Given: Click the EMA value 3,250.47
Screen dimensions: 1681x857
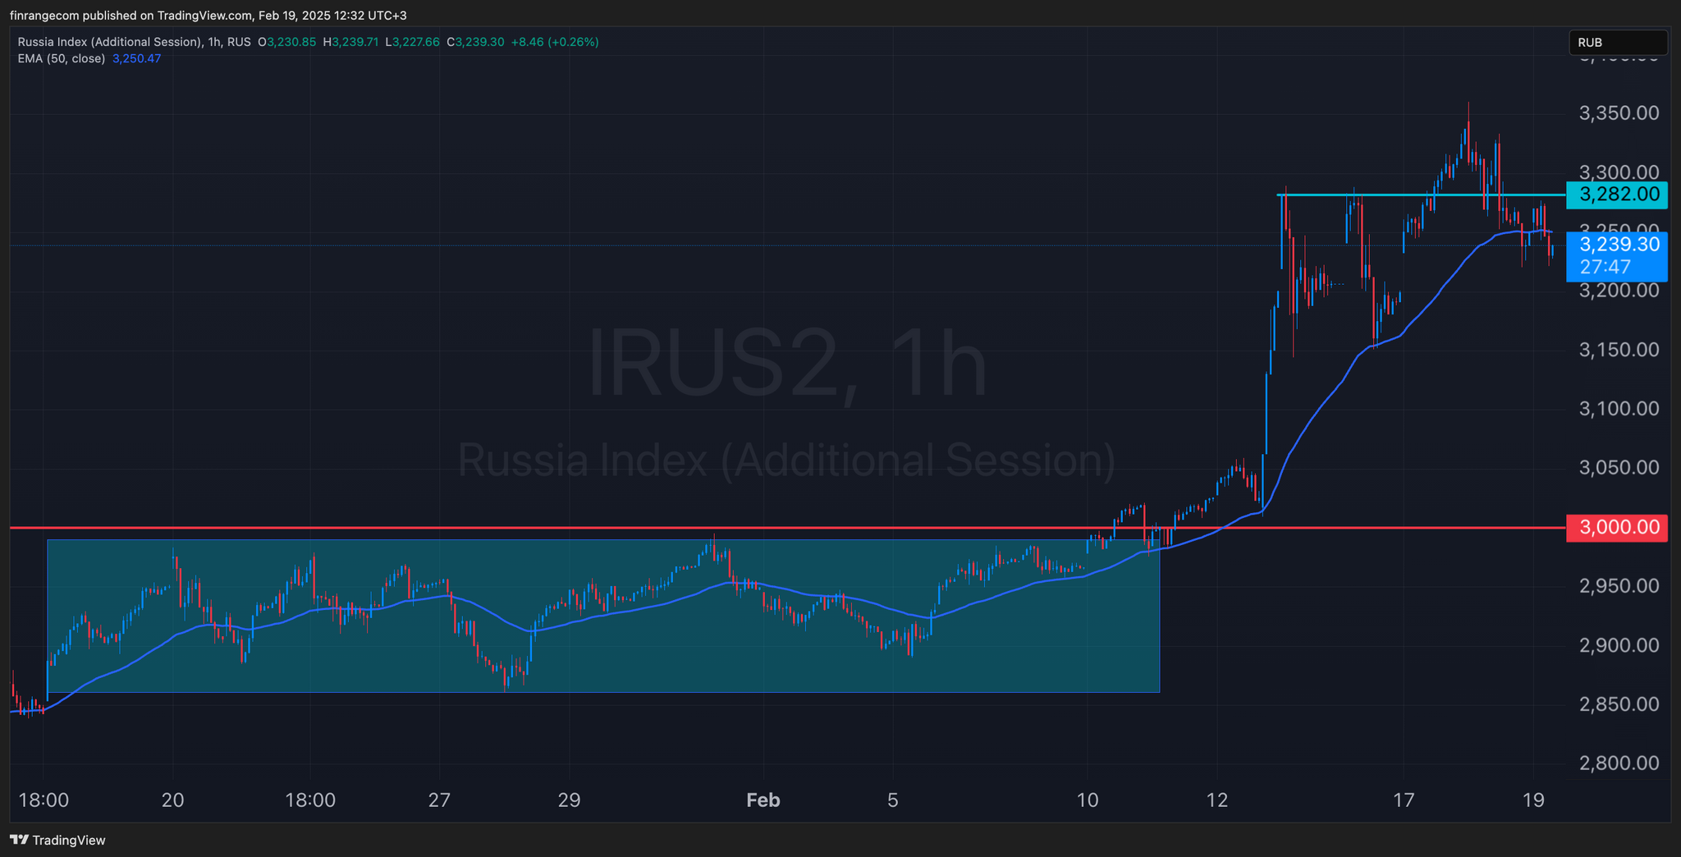Looking at the screenshot, I should pyautogui.click(x=136, y=58).
